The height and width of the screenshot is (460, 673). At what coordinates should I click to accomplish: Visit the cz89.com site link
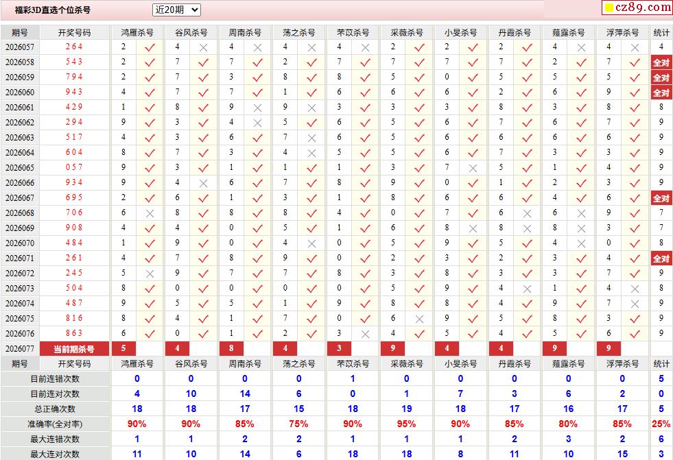tap(637, 8)
